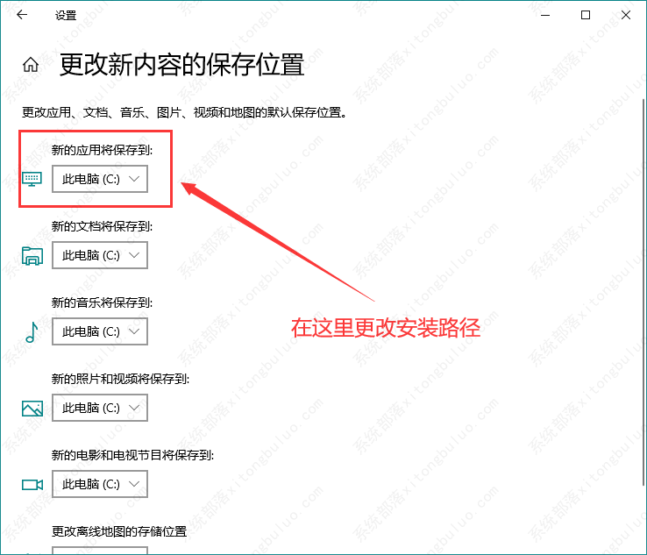The image size is (647, 555).
Task: Click the back arrow in the title bar
Action: tap(22, 15)
